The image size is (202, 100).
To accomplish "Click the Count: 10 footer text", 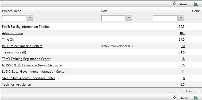I will [x=193, y=91].
